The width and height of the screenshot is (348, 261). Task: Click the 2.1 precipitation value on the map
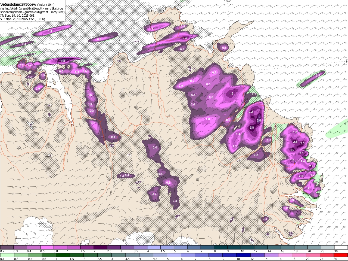(301, 153)
